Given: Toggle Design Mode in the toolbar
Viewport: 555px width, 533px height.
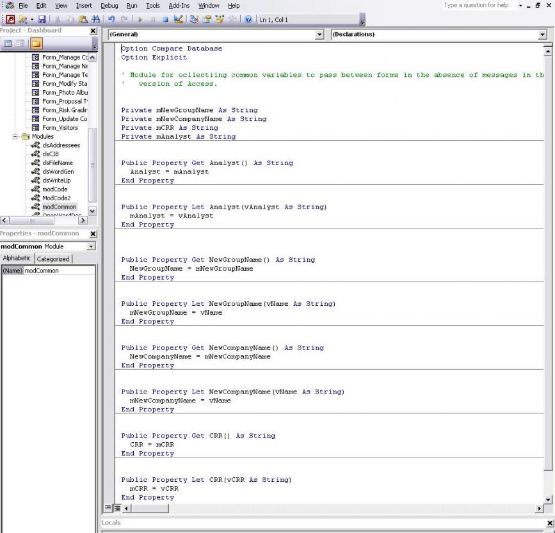Looking at the screenshot, I should click(x=179, y=20).
